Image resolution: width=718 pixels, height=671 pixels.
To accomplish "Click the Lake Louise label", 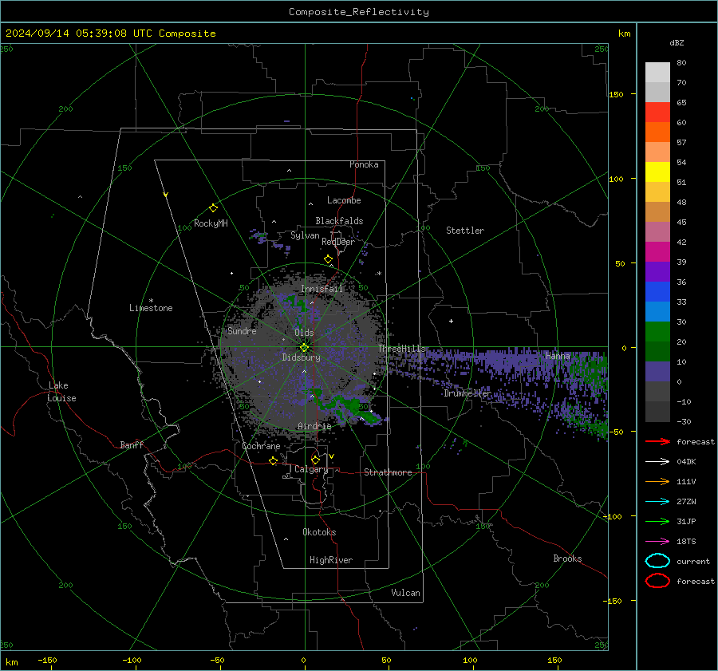I will pos(61,392).
